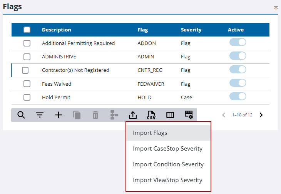Check Additional Permitting Required row
Image resolution: width=281 pixels, height=194 pixels.
pyautogui.click(x=27, y=43)
